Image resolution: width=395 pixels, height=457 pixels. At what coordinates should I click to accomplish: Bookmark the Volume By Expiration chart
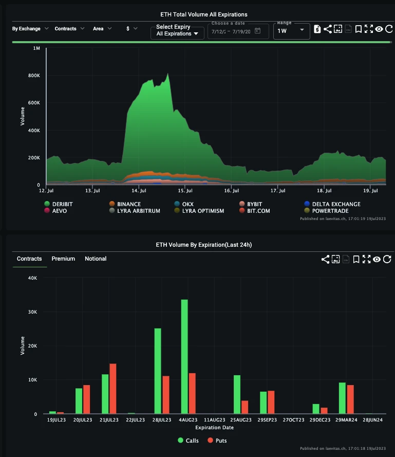pos(356,260)
